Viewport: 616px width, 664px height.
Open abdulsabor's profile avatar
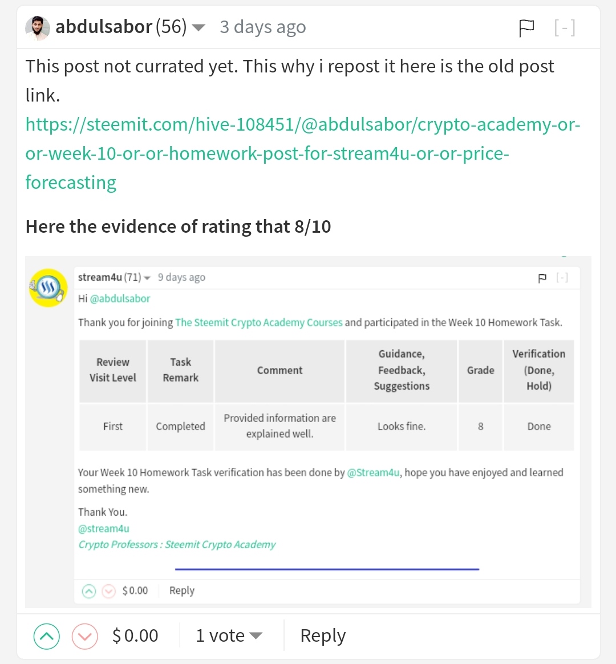click(37, 28)
